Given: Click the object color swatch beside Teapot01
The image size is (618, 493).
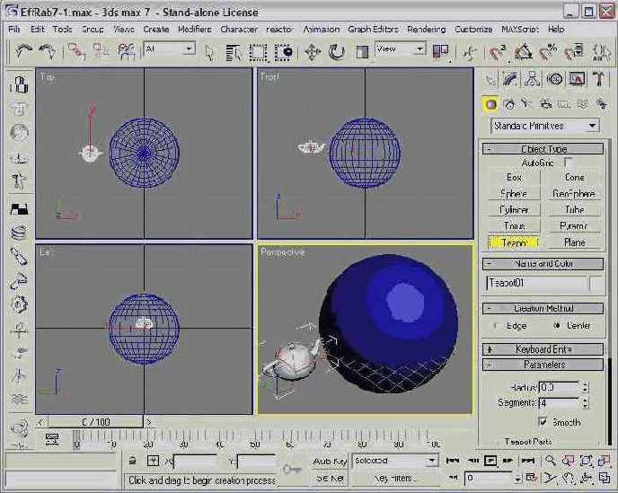Looking at the screenshot, I should tap(597, 284).
